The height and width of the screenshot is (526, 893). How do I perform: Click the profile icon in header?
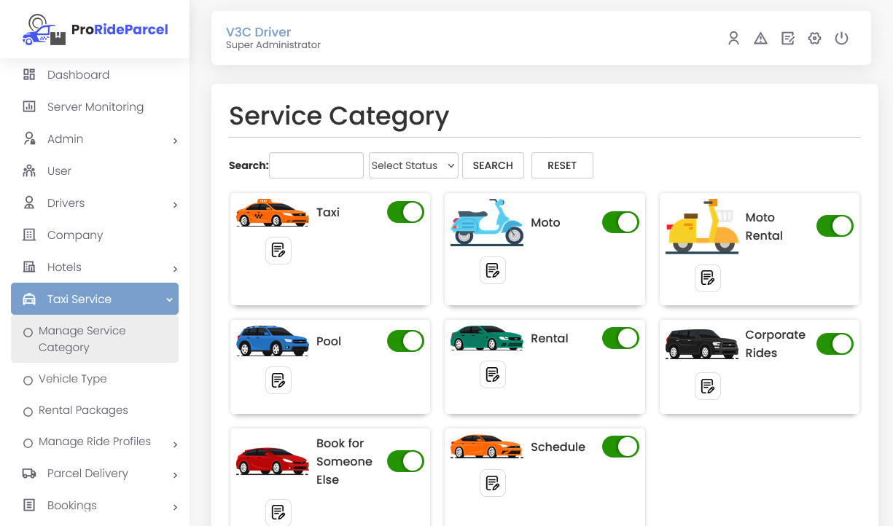click(733, 39)
